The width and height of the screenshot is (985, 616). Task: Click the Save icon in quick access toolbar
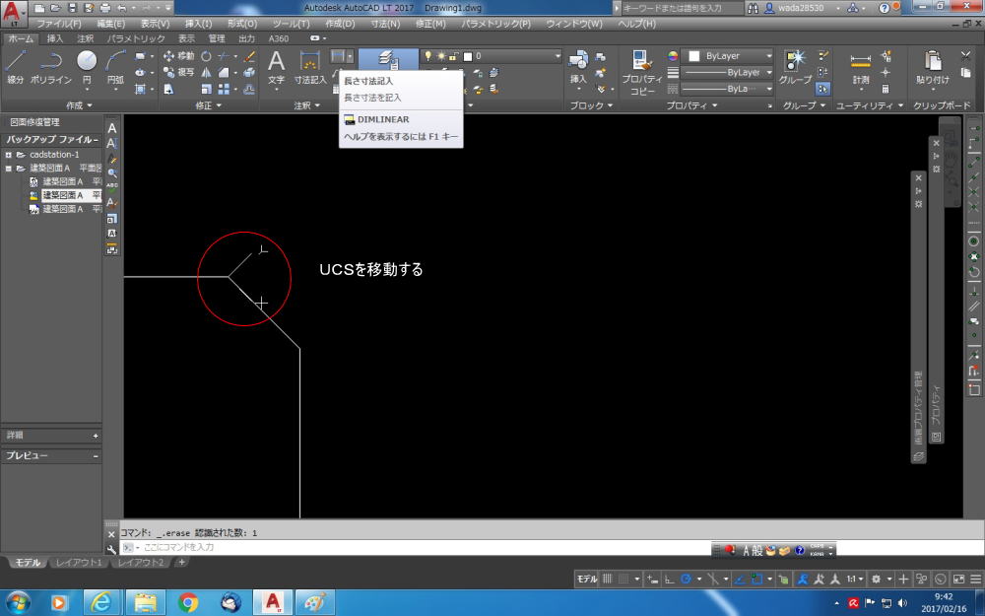click(x=72, y=8)
